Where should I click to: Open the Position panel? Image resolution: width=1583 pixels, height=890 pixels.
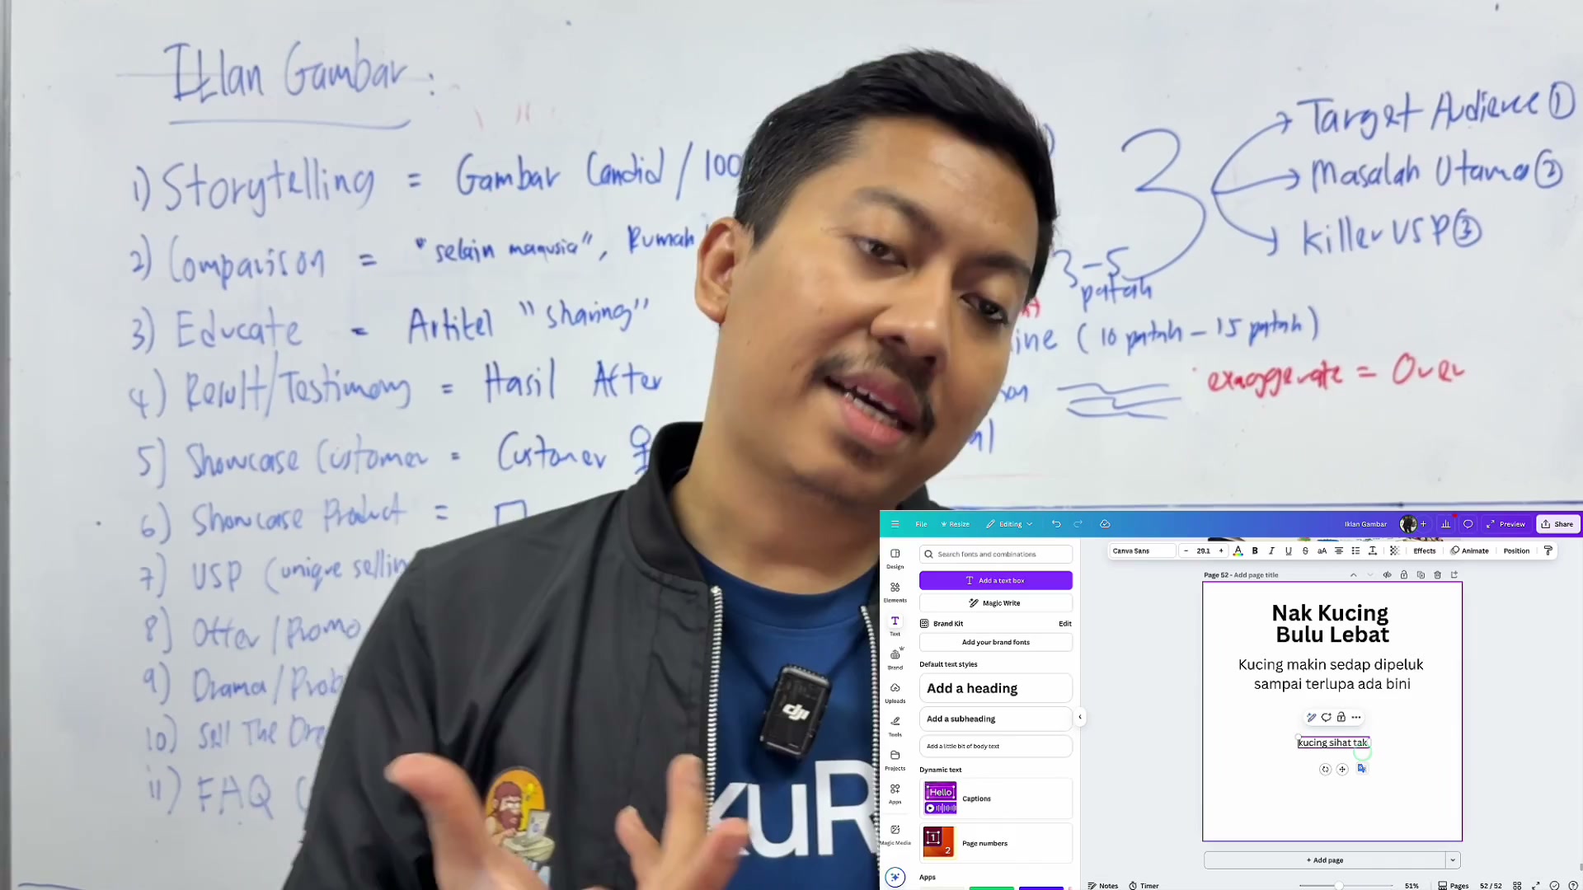tap(1516, 550)
